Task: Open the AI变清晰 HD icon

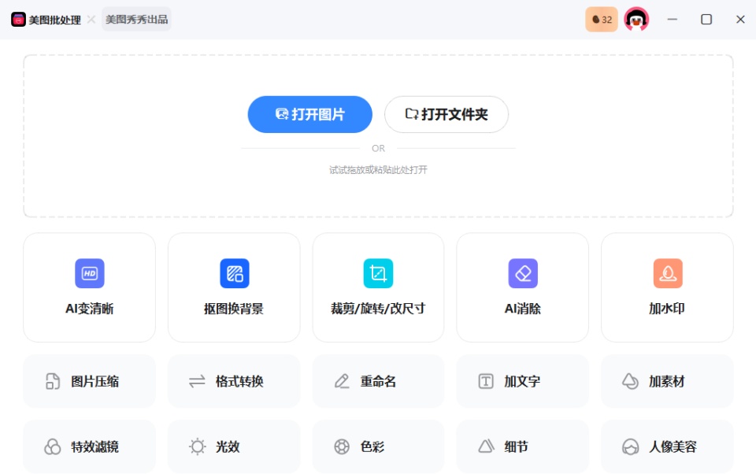Action: (x=90, y=273)
